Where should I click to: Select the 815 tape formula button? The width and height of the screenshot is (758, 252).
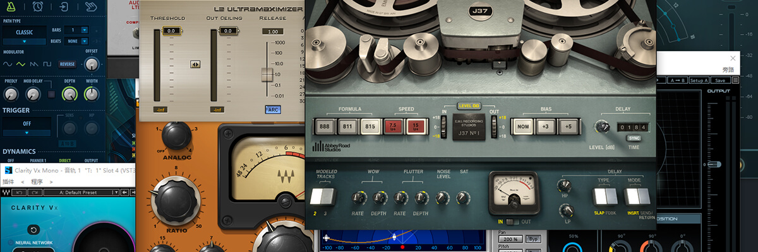pos(370,126)
